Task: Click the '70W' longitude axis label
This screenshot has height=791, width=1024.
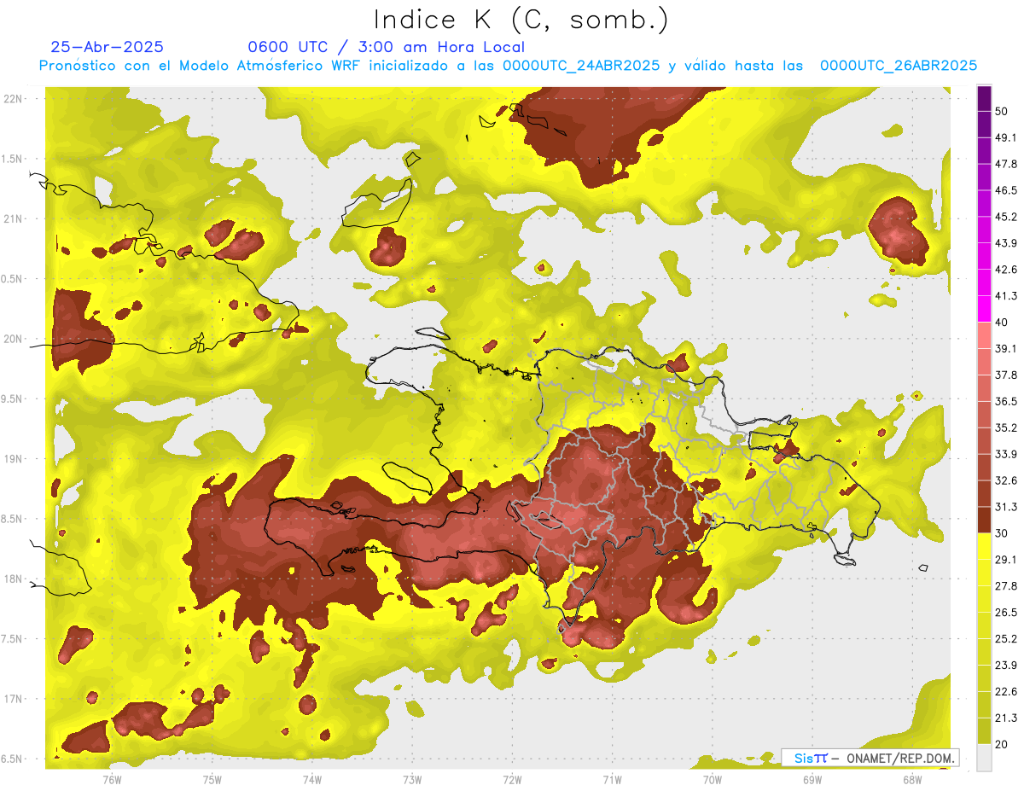Action: 712,779
